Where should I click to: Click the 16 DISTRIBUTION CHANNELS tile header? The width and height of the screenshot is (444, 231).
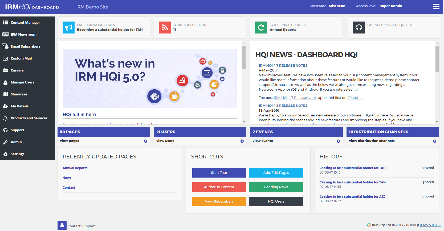(x=393, y=132)
